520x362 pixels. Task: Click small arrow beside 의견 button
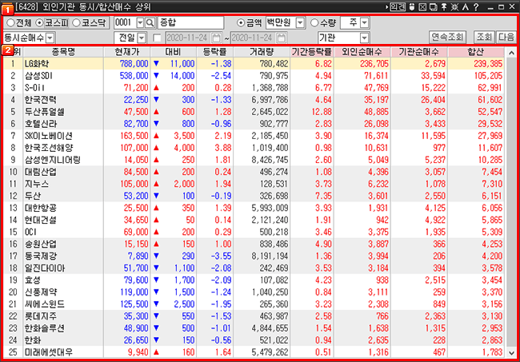click(x=386, y=6)
